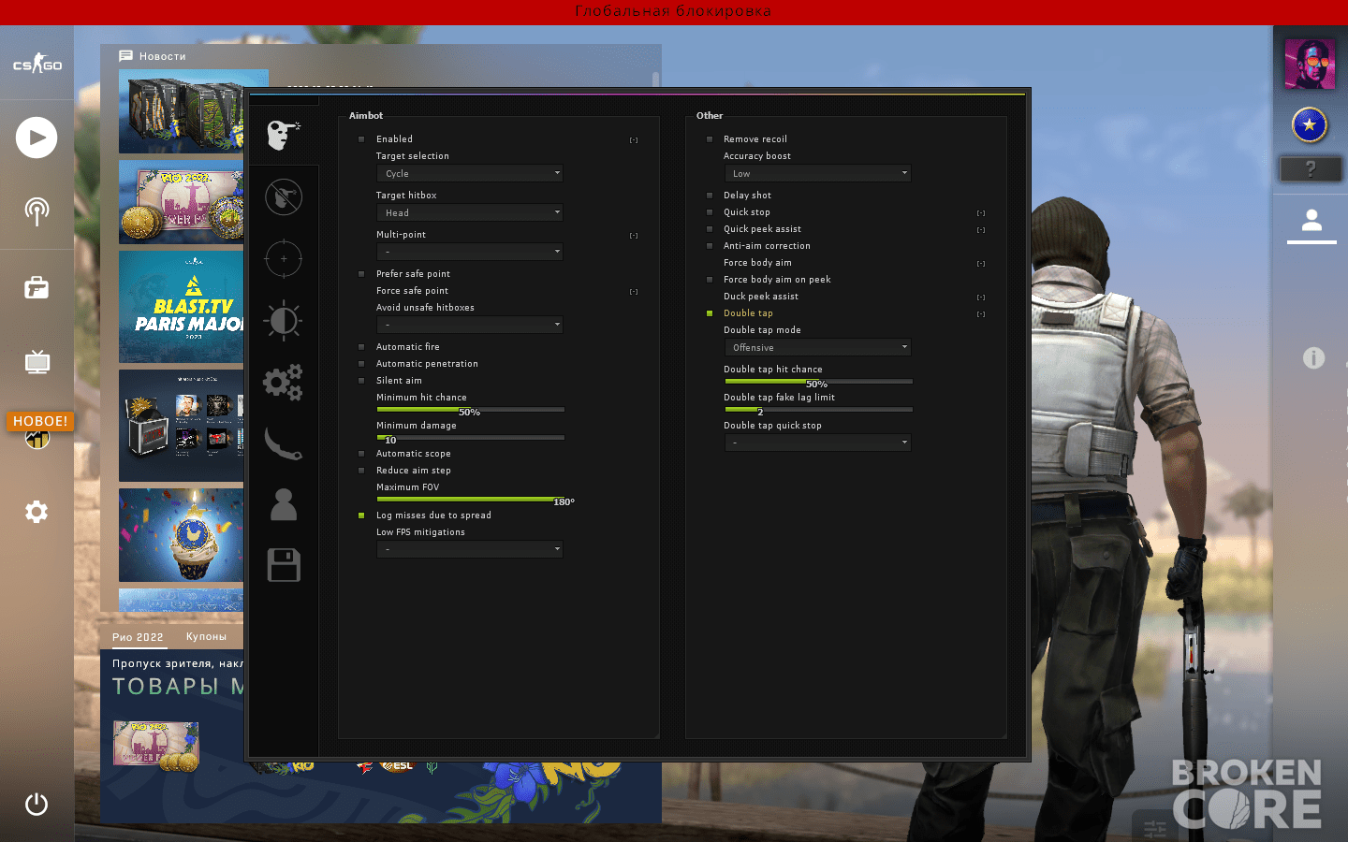
Task: Disable the Double tap checkbox
Action: tap(710, 313)
